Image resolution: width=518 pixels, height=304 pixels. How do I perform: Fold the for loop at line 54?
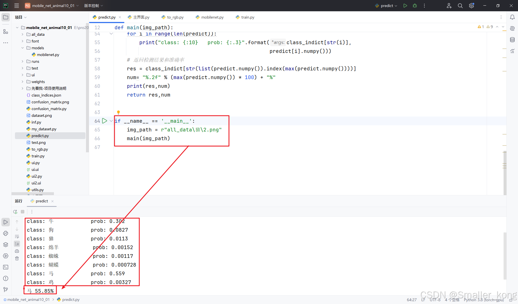pos(111,34)
